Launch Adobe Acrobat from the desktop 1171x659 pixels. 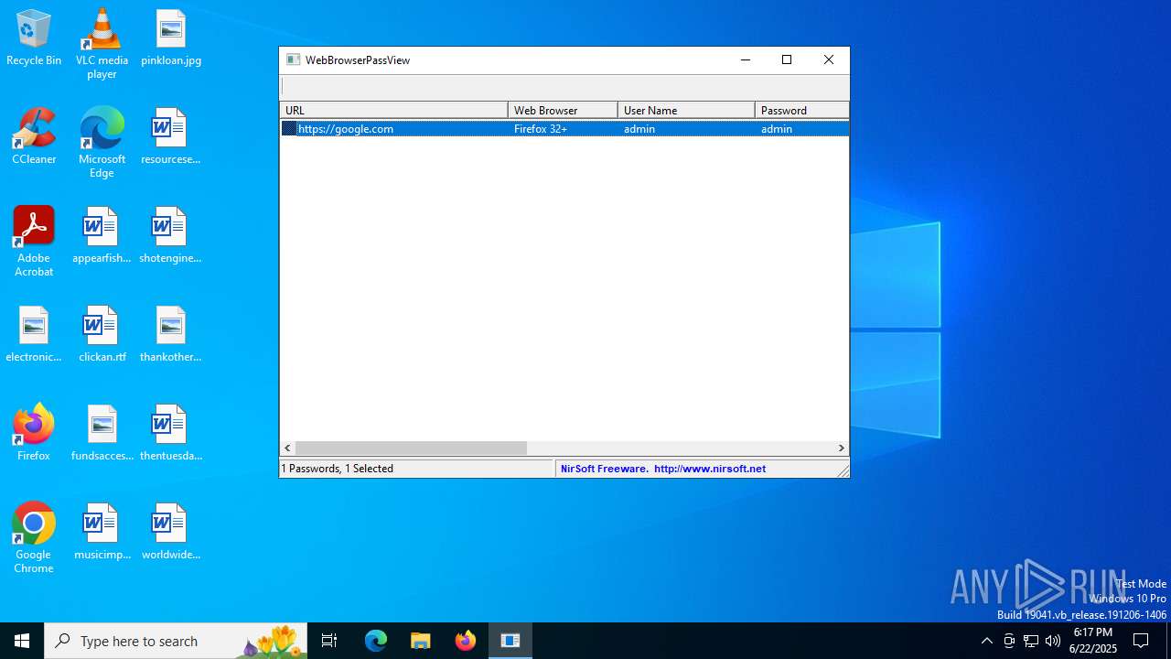[x=34, y=242]
